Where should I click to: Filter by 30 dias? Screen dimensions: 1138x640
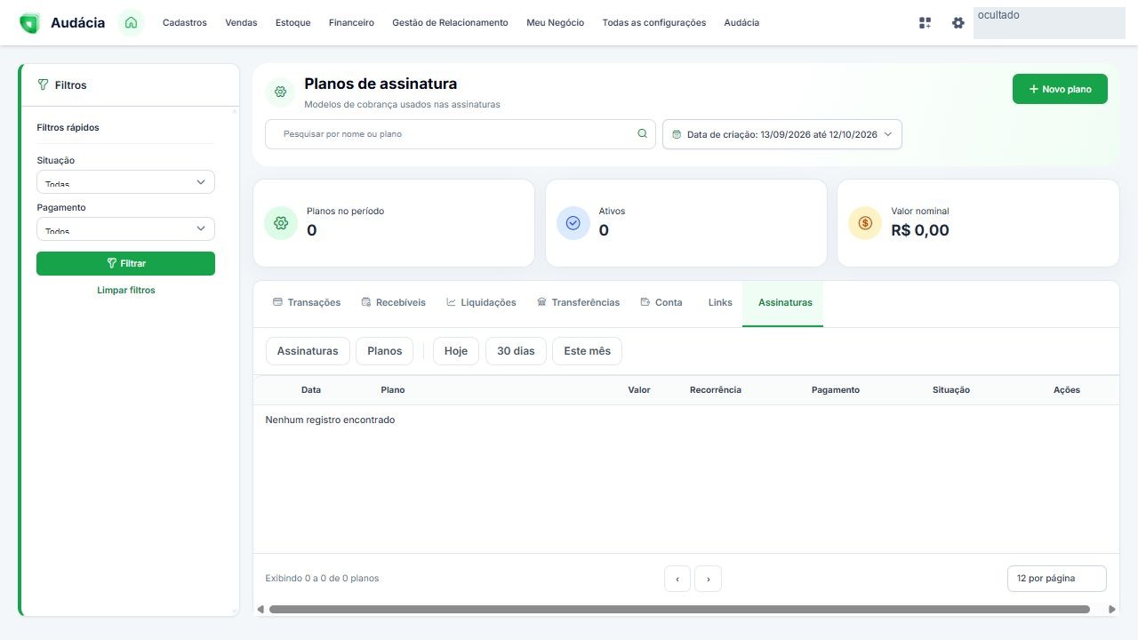[x=516, y=351]
